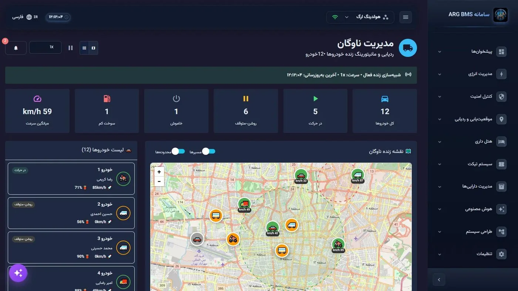Open the notifications bell
The width and height of the screenshot is (518, 291).
click(16, 48)
